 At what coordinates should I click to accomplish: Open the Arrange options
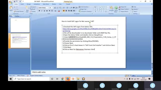[x=111, y=9]
